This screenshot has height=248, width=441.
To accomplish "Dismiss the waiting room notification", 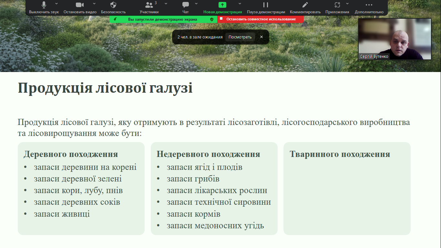I will pos(262,37).
